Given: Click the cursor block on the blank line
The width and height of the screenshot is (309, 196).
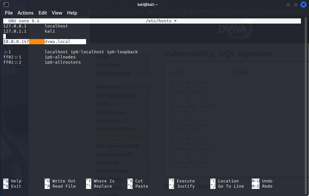Looking at the screenshot, I should tap(5, 36).
